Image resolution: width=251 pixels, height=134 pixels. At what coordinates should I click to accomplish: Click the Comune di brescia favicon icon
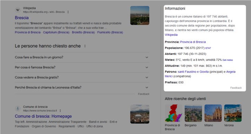(x=18, y=108)
